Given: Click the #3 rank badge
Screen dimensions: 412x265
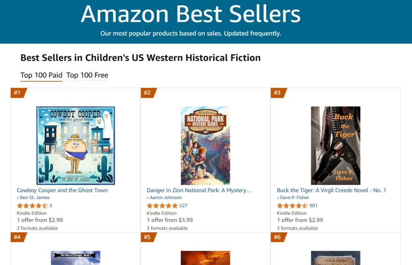Looking at the screenshot, I should click(x=277, y=93).
